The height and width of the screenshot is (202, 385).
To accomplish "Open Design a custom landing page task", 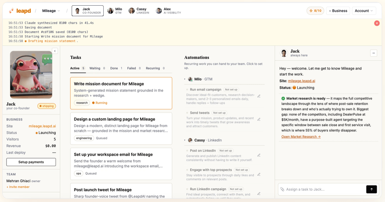I will coord(121,129).
